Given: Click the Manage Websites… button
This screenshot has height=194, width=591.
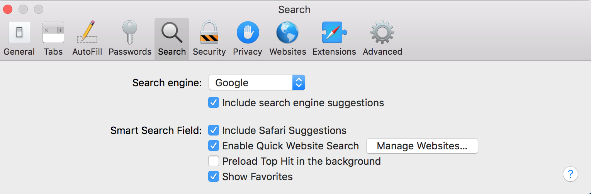Looking at the screenshot, I should 422,146.
